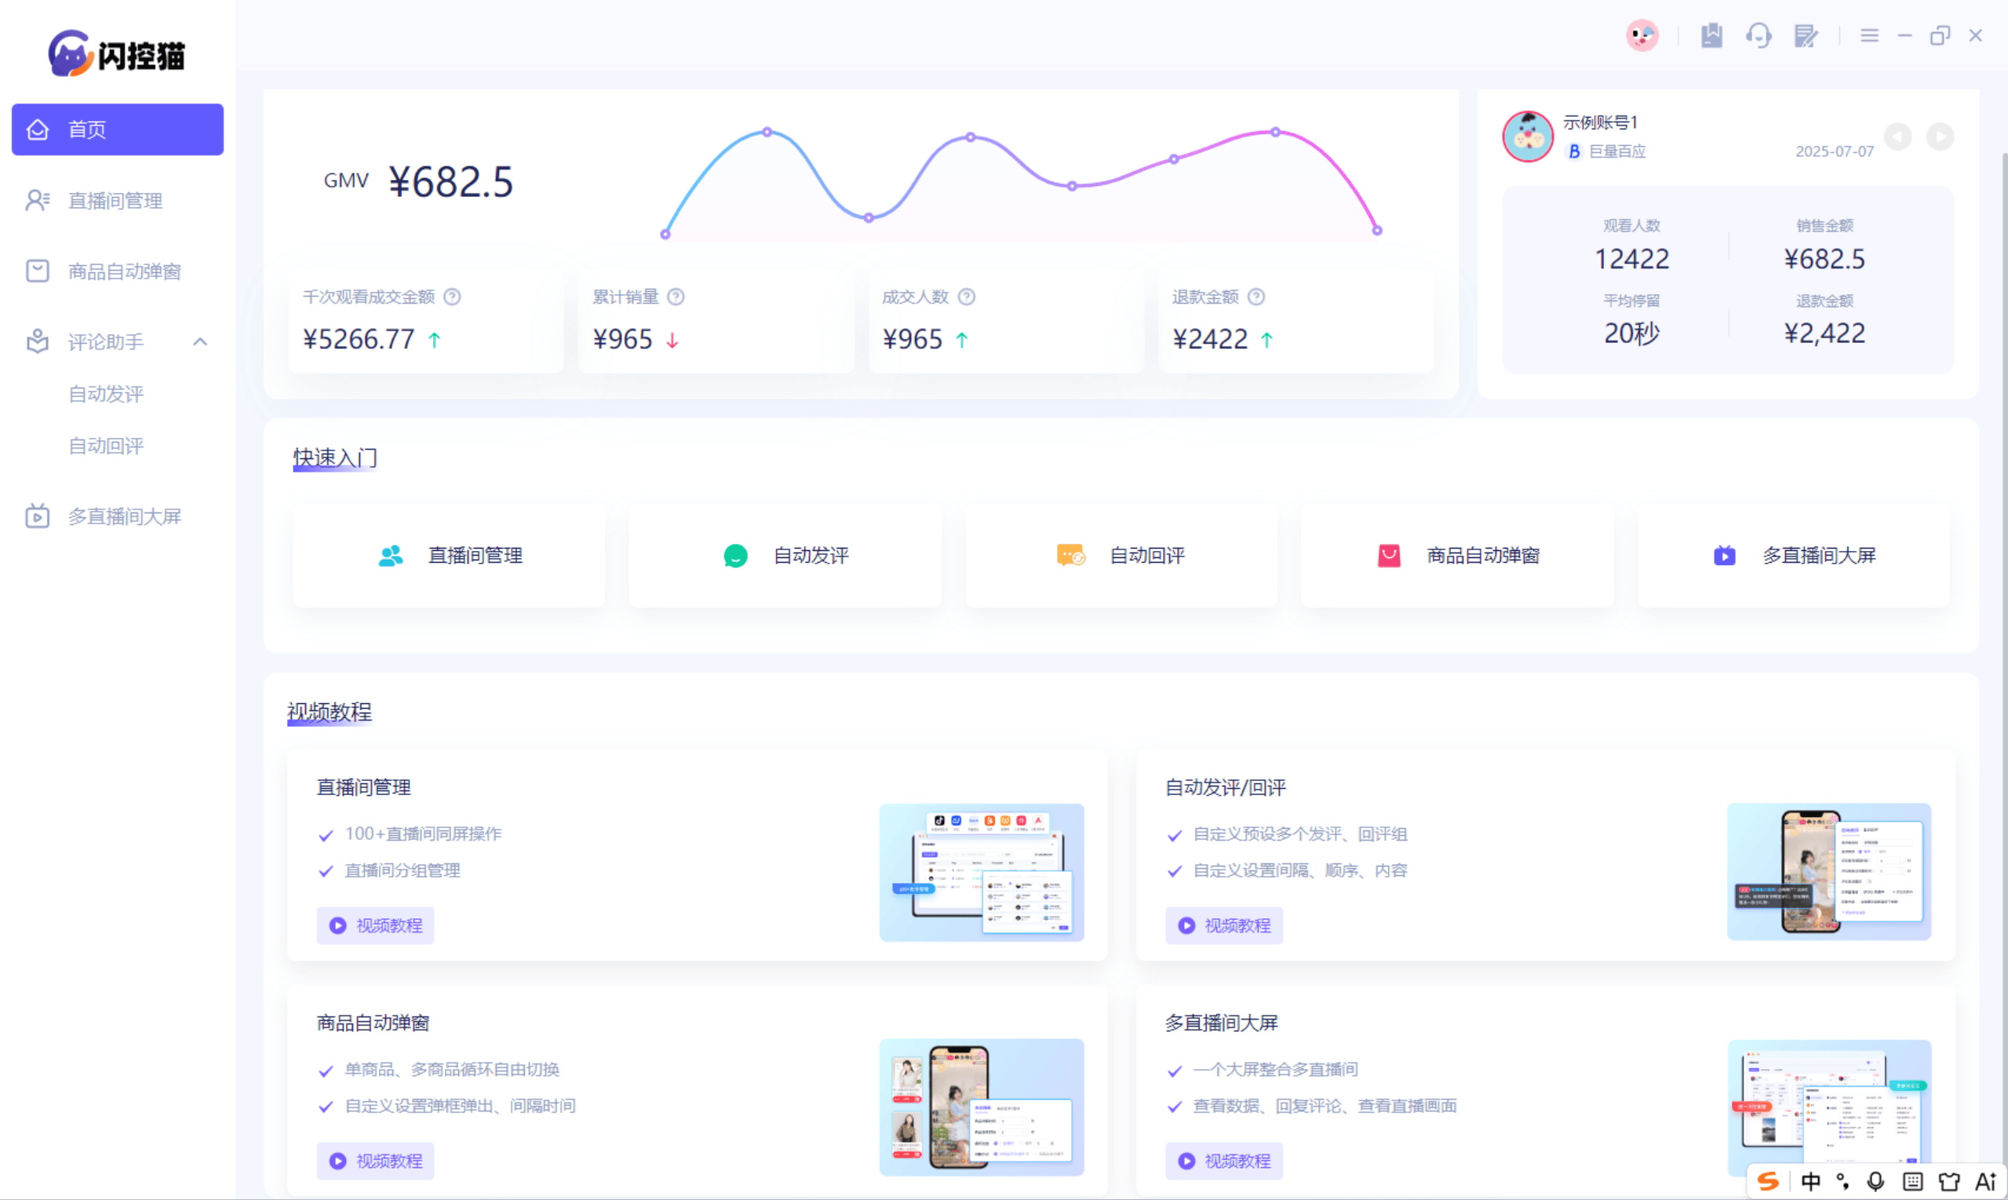This screenshot has height=1200, width=2008.
Task: Open 直播间管理 in sidebar
Action: tap(117, 201)
